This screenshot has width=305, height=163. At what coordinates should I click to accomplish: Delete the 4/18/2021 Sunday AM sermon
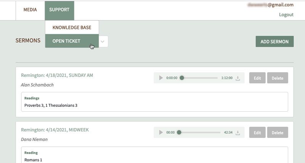point(278,78)
